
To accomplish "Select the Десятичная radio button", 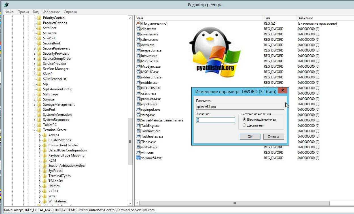I will coord(244,125).
